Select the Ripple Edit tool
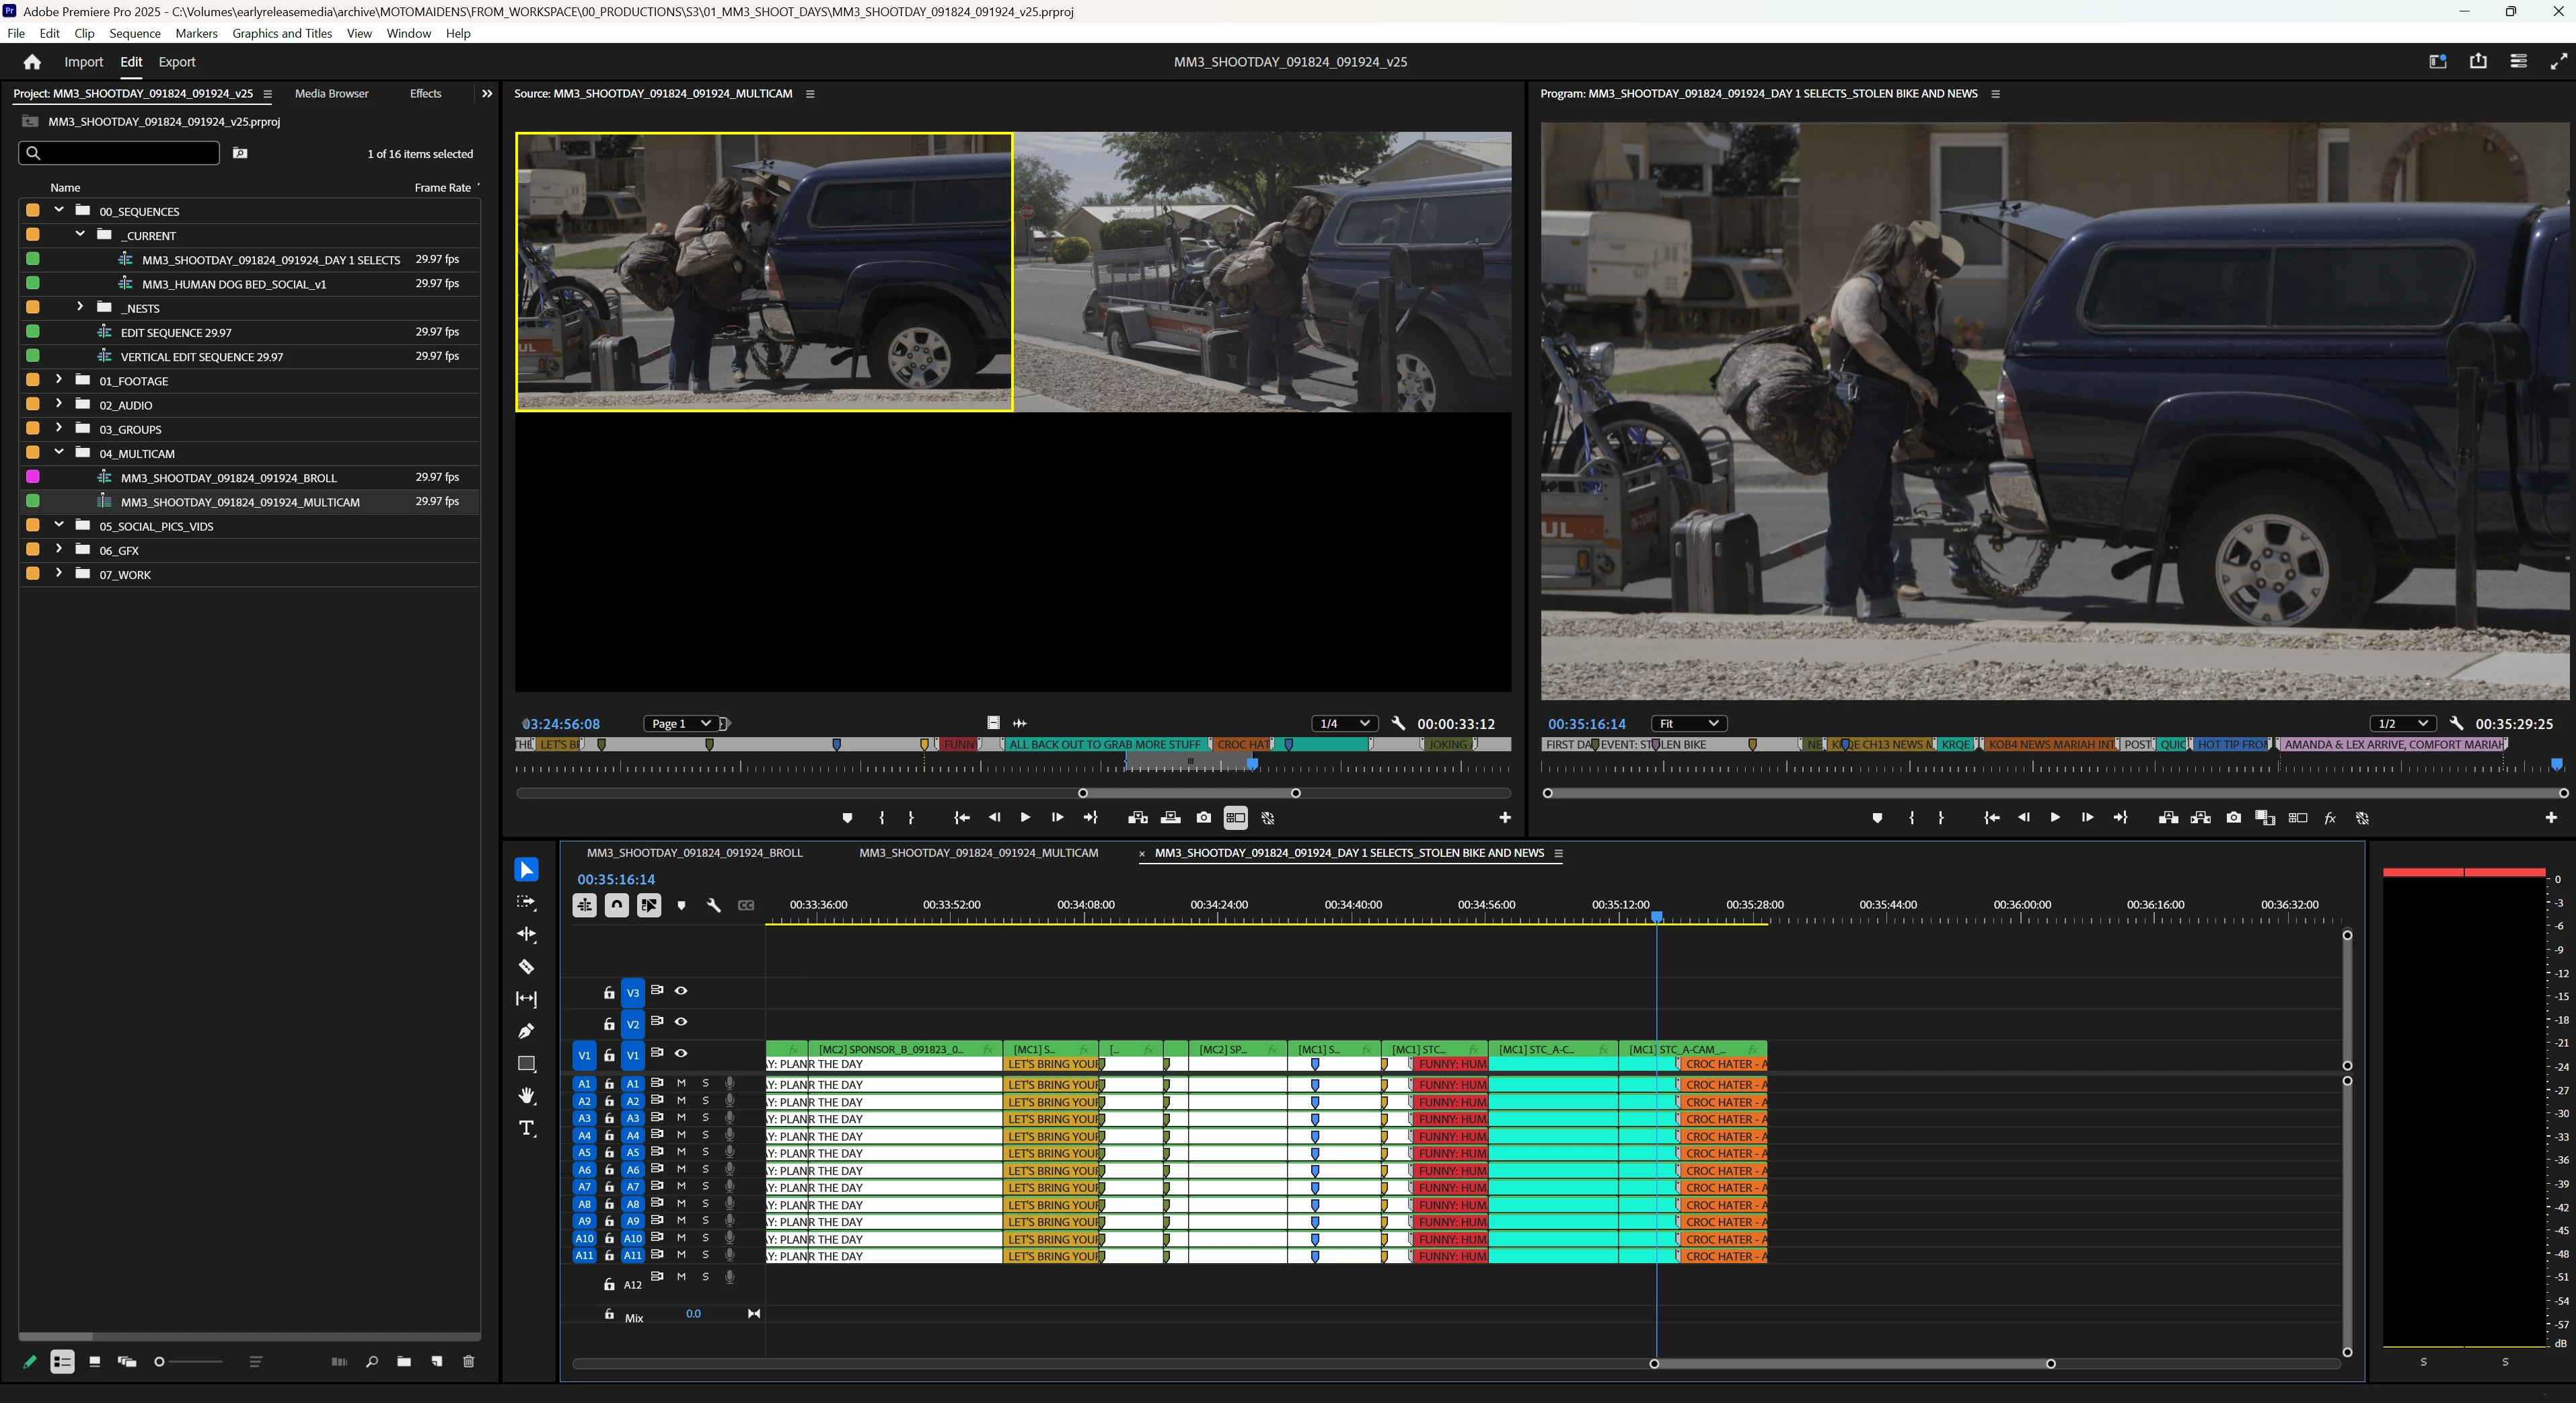Image resolution: width=2576 pixels, height=1403 pixels. click(526, 934)
